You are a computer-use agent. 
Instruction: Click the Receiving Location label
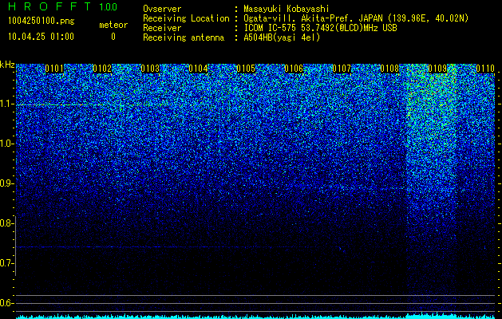coord(186,18)
